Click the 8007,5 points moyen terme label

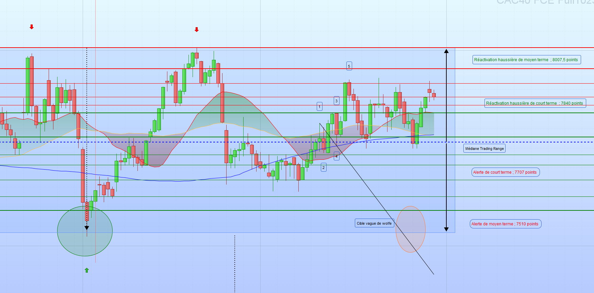tap(526, 60)
